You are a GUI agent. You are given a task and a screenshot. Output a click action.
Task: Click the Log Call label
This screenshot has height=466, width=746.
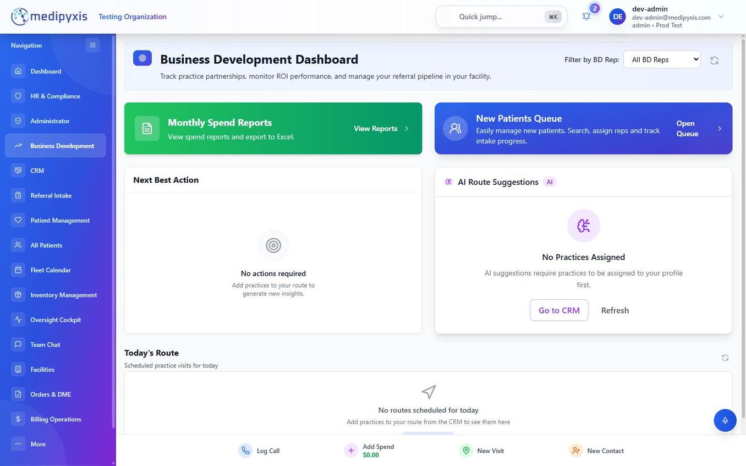pyautogui.click(x=268, y=451)
